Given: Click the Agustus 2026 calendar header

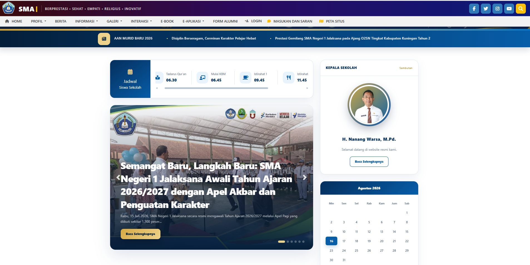Looking at the screenshot, I should pyautogui.click(x=369, y=188).
